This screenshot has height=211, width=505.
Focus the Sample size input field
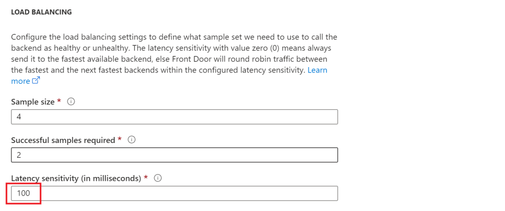(174, 116)
